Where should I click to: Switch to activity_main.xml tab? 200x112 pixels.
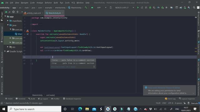33,13
